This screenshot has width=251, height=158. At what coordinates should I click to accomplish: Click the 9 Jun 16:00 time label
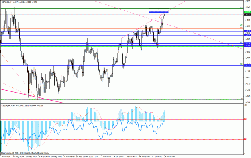coord(119,156)
